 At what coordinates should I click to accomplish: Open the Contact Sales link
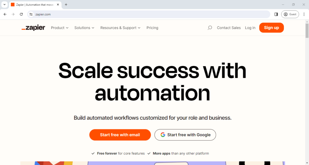click(229, 28)
